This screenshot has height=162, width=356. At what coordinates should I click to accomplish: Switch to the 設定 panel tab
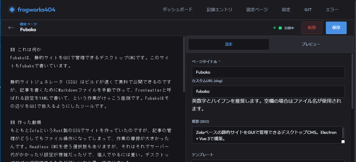coord(229,44)
